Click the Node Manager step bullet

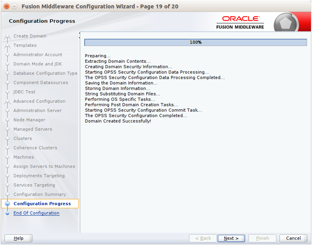coord(8,120)
